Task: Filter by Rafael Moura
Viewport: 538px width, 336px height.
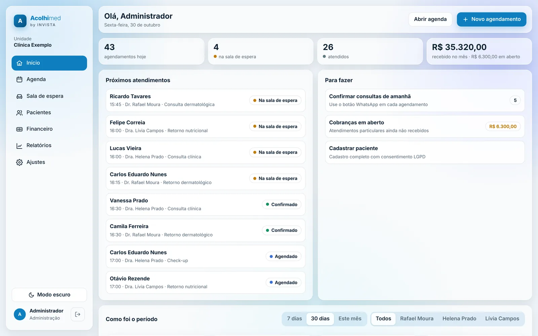Action: tap(417, 319)
